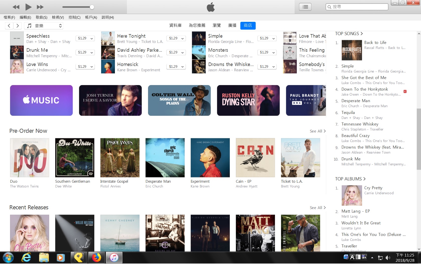Click the vertical scrollbar thumb

coord(419,139)
